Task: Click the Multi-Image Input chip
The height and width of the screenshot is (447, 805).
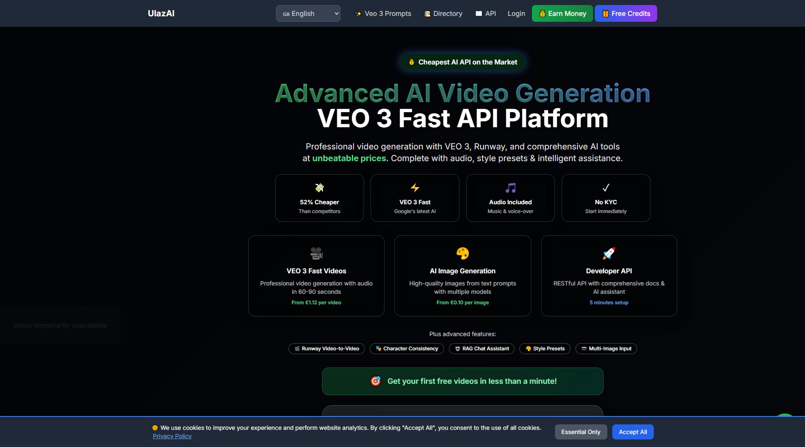Action: [606, 349]
